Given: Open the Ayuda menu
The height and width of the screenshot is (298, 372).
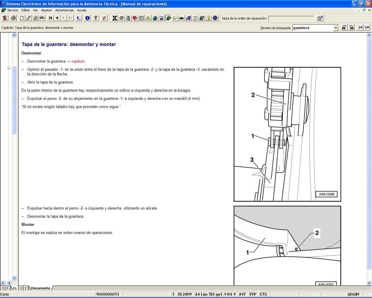Looking at the screenshot, I should click(x=82, y=10).
